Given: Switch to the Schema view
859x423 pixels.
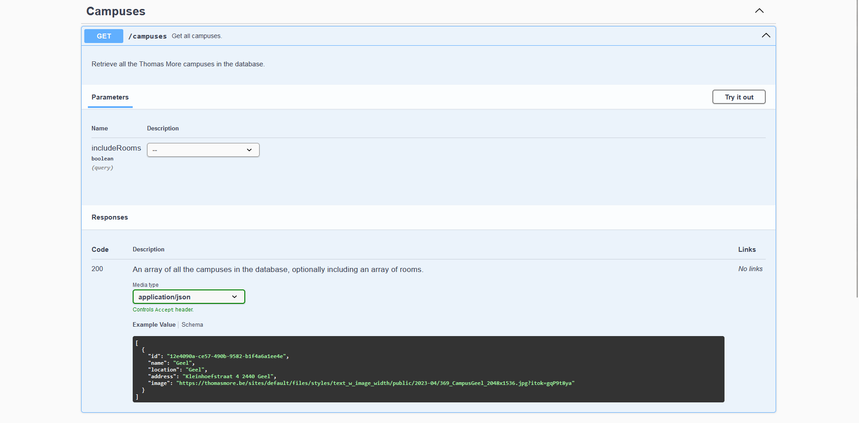Looking at the screenshot, I should (x=192, y=324).
